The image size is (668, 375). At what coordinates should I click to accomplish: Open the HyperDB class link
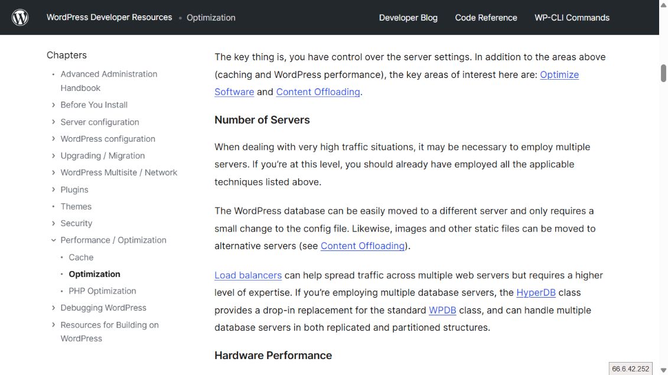(536, 293)
